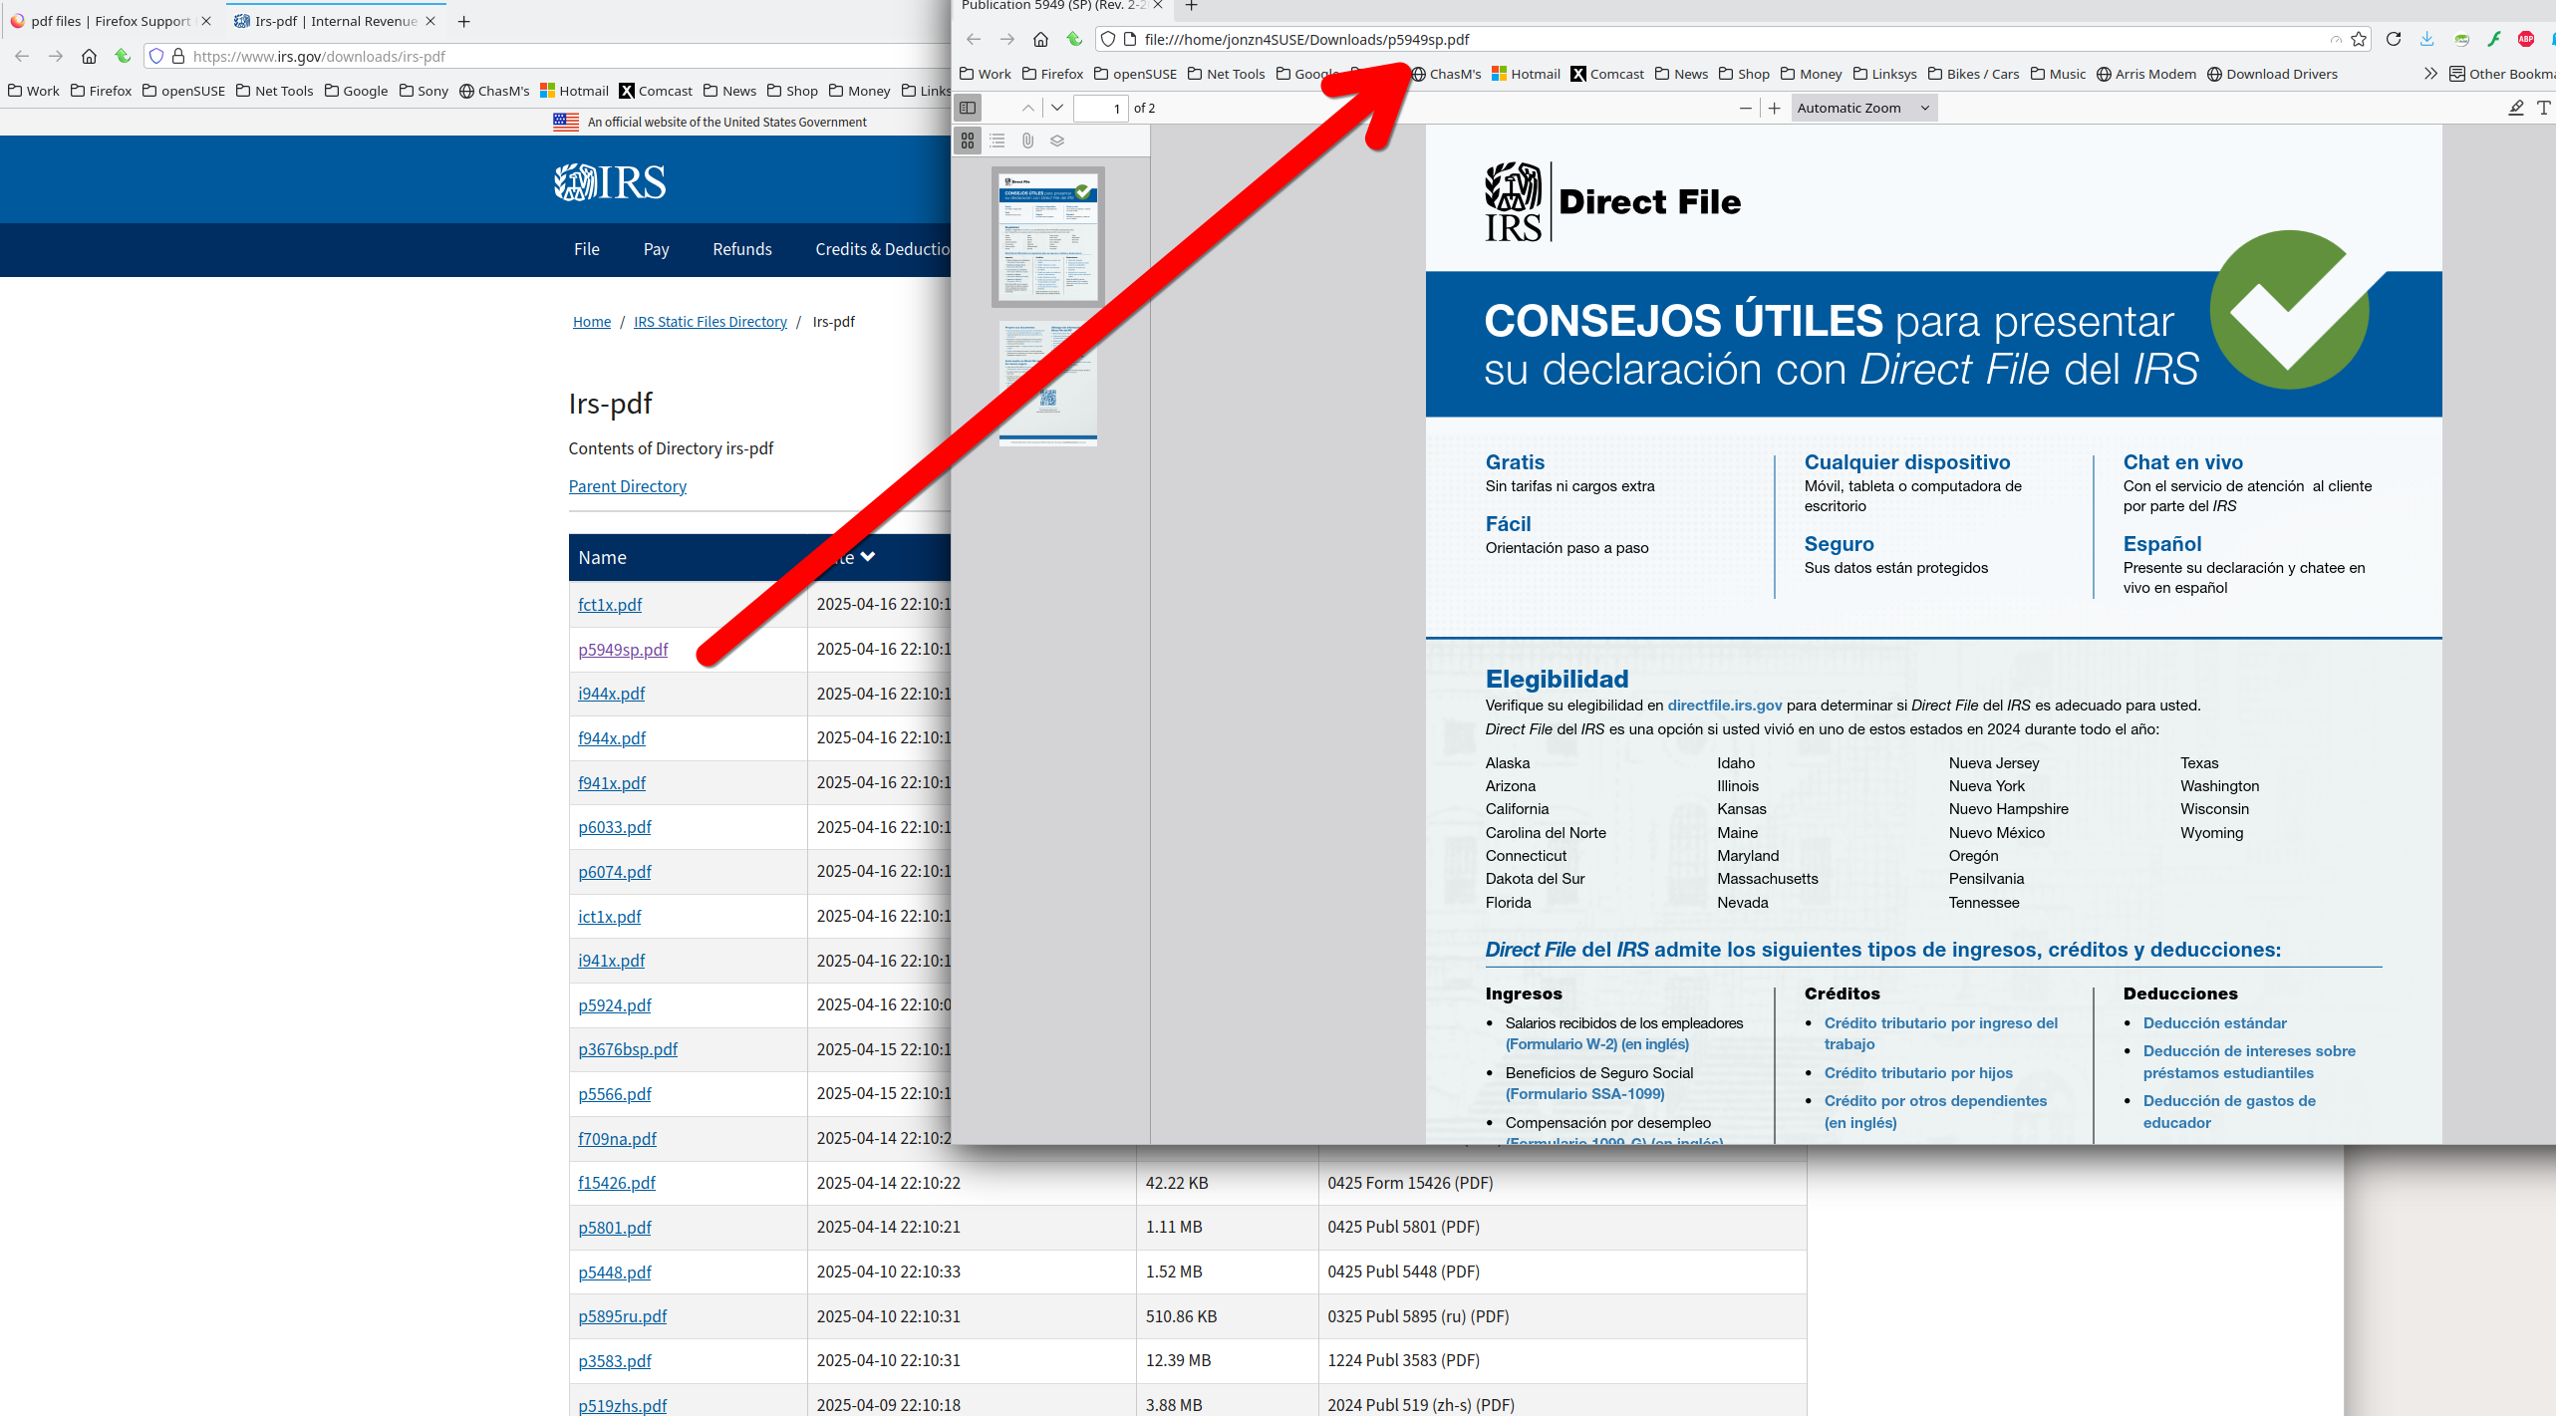Viewport: 2556px width, 1416px height.
Task: Open Comcast bookmark in PDF window
Action: point(1606,74)
